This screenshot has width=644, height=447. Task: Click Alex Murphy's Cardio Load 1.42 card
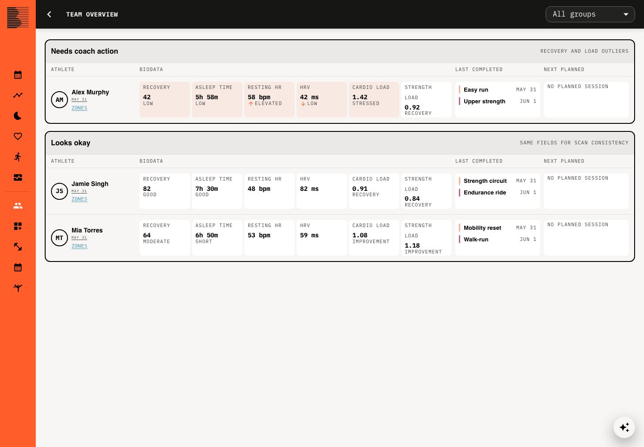tap(374, 100)
